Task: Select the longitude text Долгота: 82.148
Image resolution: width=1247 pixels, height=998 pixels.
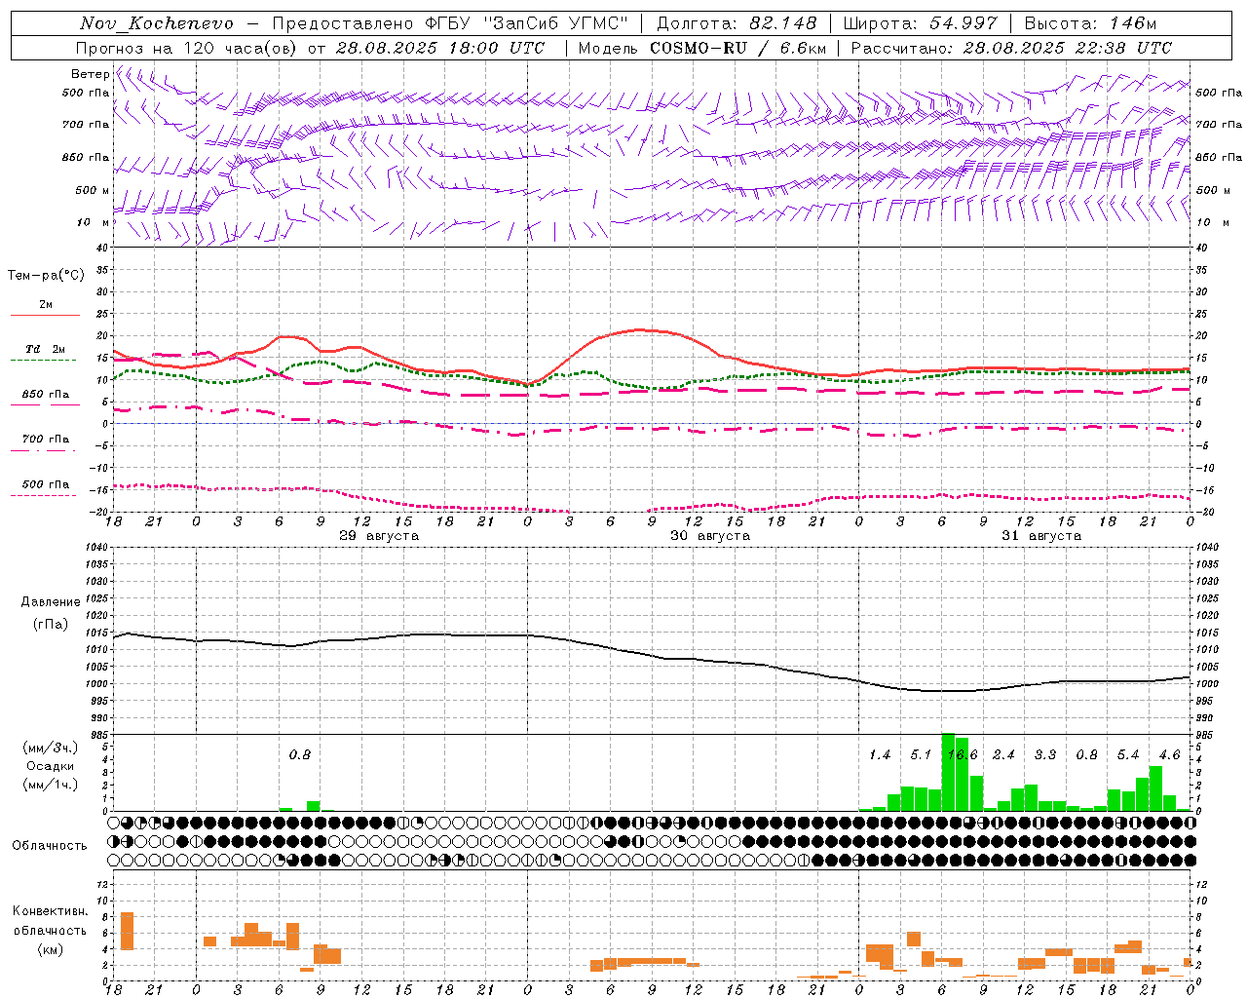Action: tap(737, 23)
